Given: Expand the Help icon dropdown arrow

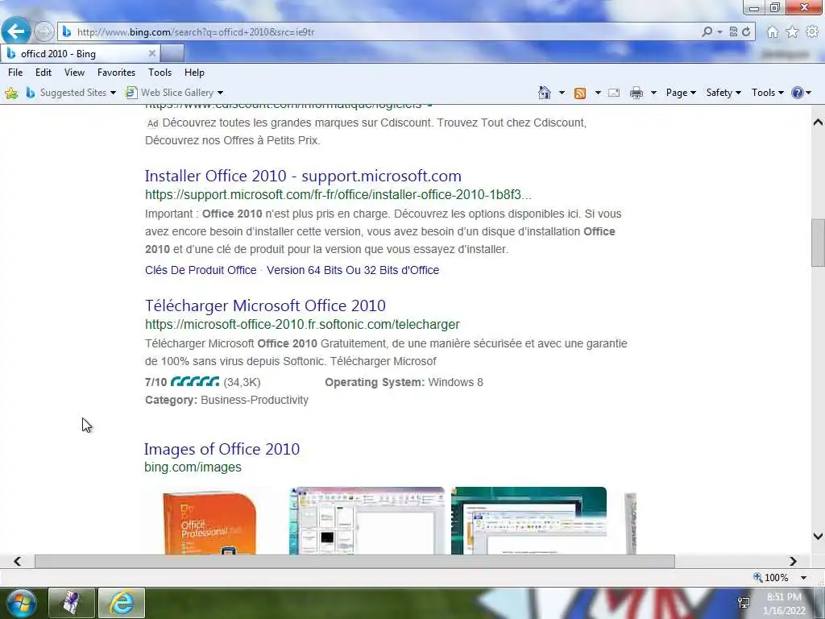Looking at the screenshot, I should [809, 93].
